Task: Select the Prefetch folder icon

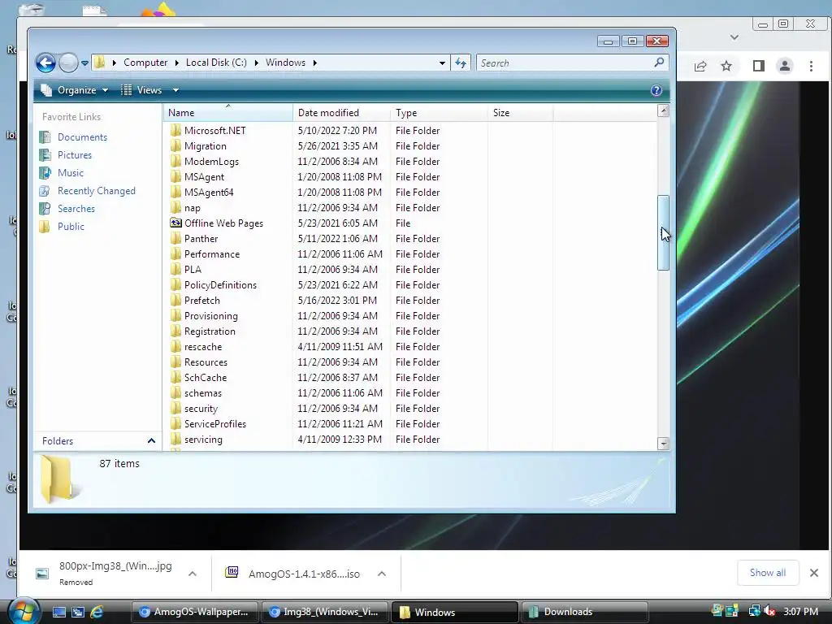Action: click(x=176, y=301)
